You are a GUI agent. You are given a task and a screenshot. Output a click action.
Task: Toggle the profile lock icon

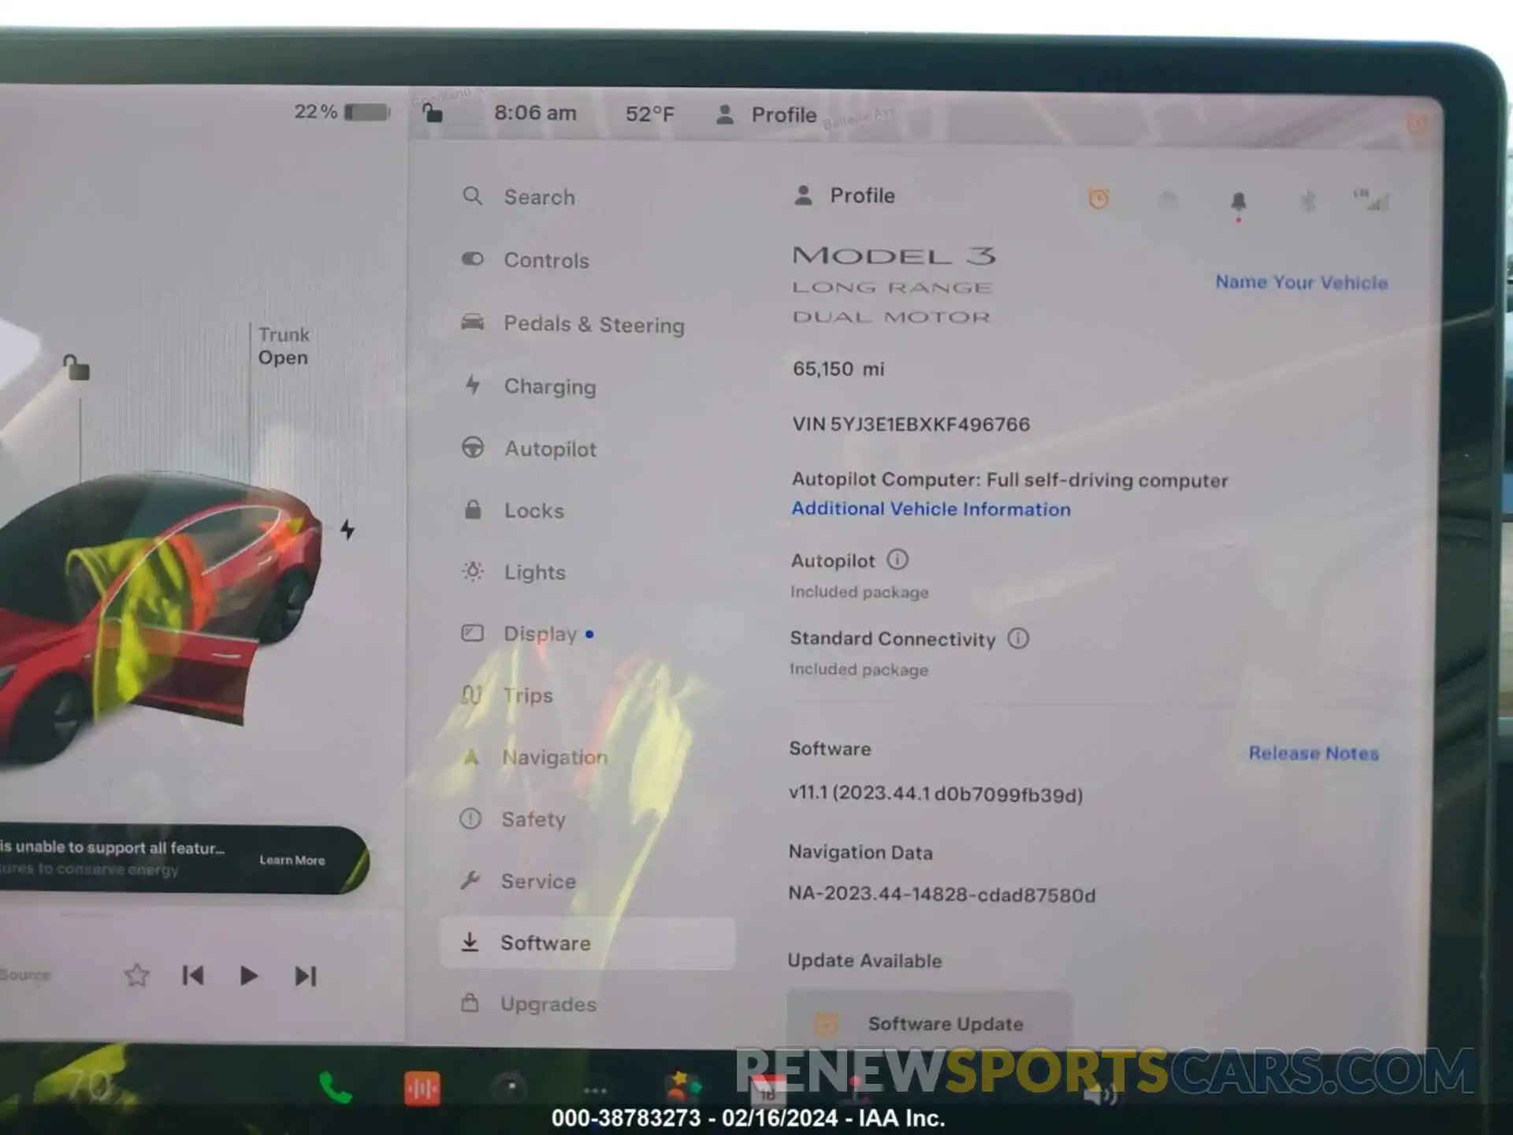tap(433, 113)
